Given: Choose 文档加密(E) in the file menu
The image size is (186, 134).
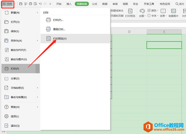Looking at the screenshot, I should tap(21, 88).
